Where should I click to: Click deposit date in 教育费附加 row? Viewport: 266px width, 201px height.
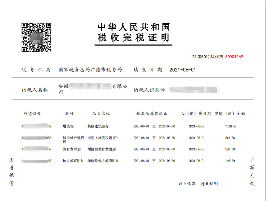(197, 149)
